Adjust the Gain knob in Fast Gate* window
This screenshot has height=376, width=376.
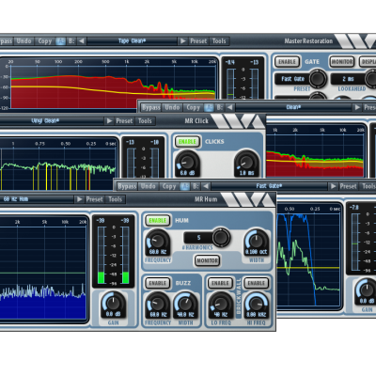click(367, 290)
